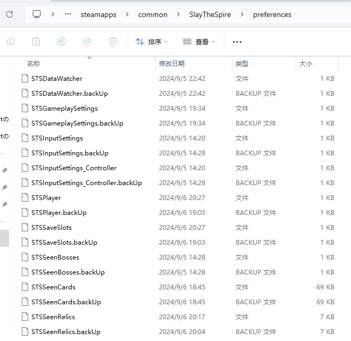The width and height of the screenshot is (351, 341).
Task: Select the STSPlayer.backUp file icon
Action: coord(25,212)
